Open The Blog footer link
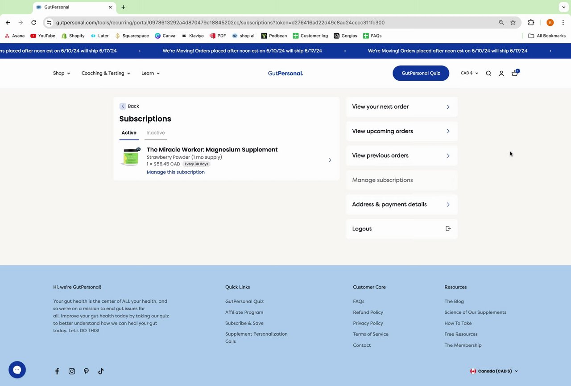The height and width of the screenshot is (386, 571). point(454,301)
